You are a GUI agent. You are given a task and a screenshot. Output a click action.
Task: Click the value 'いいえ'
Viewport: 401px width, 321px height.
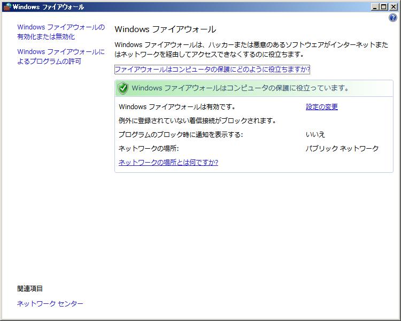click(x=315, y=134)
